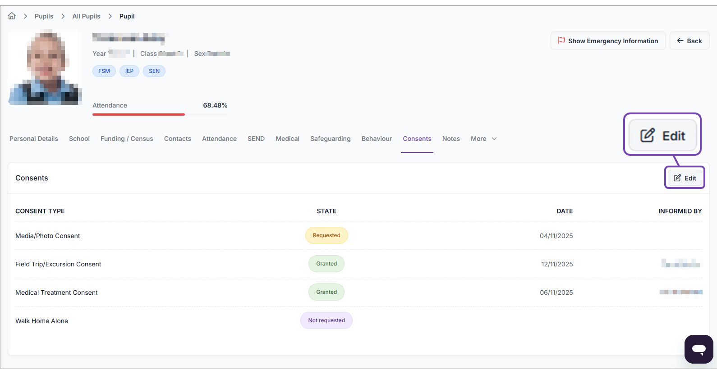Click the home icon in breadcrumb
The image size is (717, 369).
(12, 16)
